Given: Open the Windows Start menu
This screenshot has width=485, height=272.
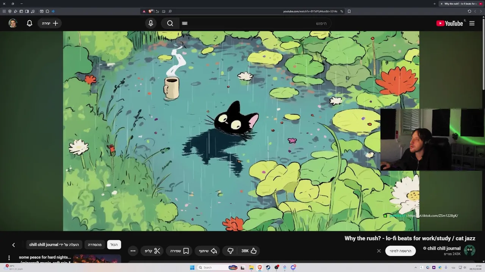Looking at the screenshot, I should [x=192, y=267].
